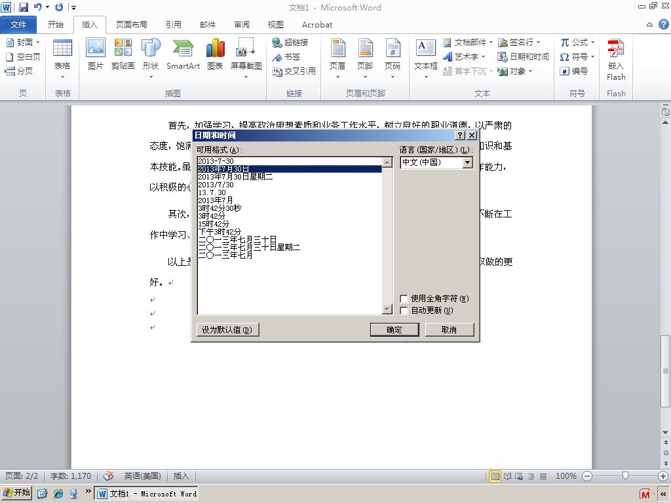Insert a Cross-reference (交叉引用)

(294, 71)
